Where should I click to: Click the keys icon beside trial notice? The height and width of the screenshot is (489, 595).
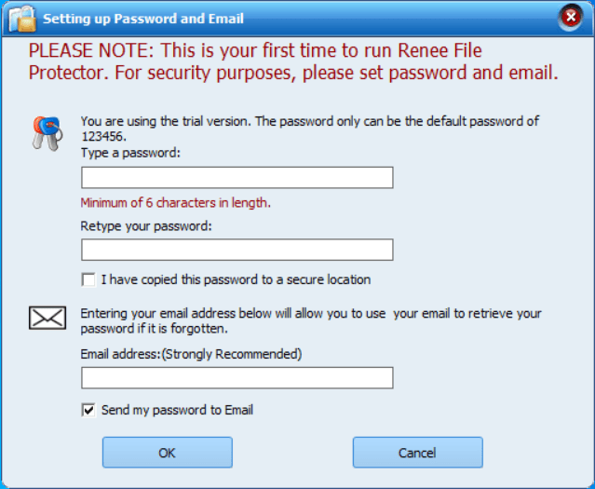pos(47,133)
